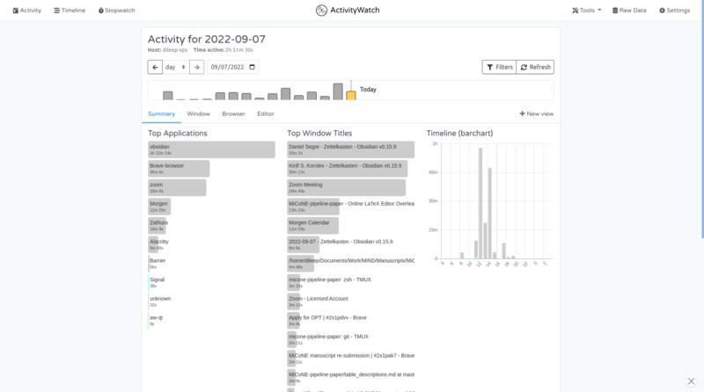The width and height of the screenshot is (704, 392).
Task: Click the ActivityWatch logo
Action: click(x=348, y=10)
